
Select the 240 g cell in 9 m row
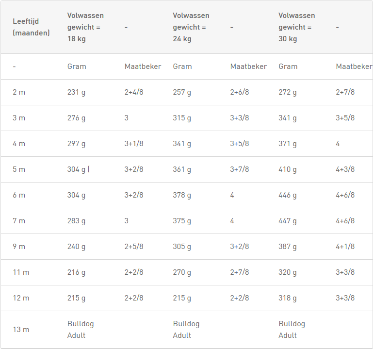click(x=76, y=247)
